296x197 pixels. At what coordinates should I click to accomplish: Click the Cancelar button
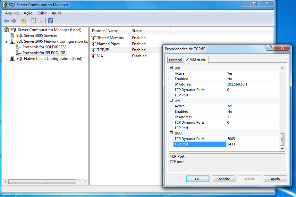pyautogui.click(x=224, y=179)
